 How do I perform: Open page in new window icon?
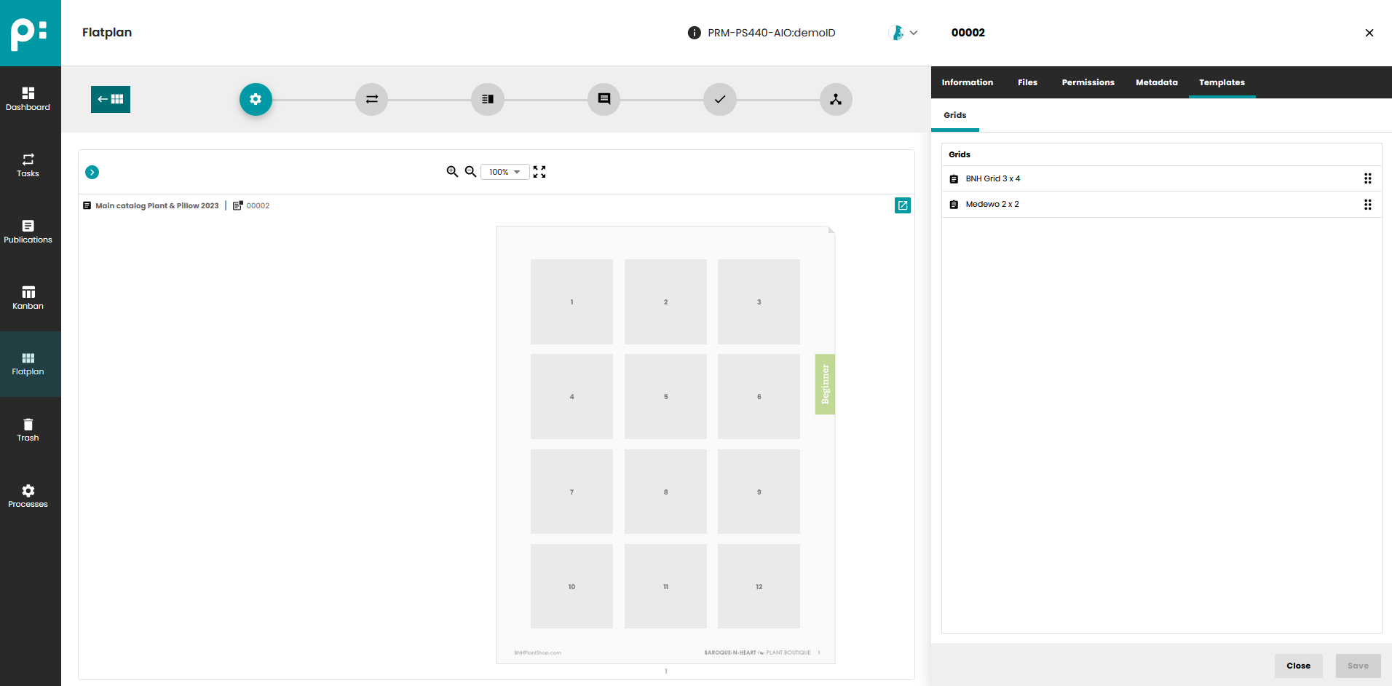pos(902,205)
